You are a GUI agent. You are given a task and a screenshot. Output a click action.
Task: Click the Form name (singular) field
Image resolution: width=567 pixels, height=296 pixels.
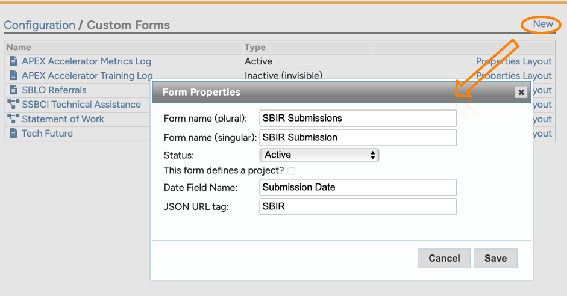pos(358,138)
